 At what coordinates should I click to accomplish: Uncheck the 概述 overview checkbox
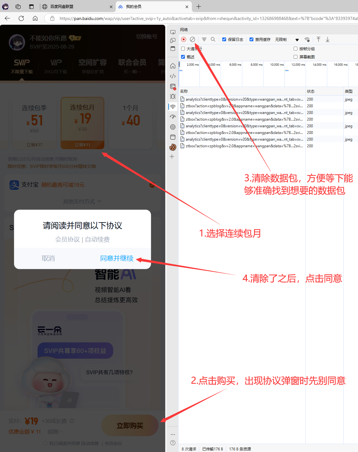click(183, 57)
